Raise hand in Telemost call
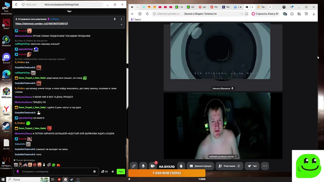Viewport: 324px width, 182px height. tap(181, 166)
